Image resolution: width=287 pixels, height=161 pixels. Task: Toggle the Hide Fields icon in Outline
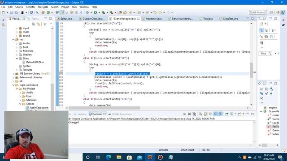[x=261, y=93]
